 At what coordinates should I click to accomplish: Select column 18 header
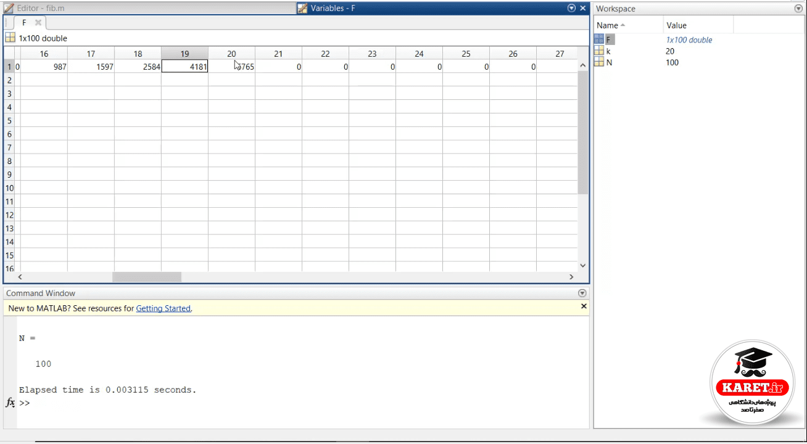138,54
